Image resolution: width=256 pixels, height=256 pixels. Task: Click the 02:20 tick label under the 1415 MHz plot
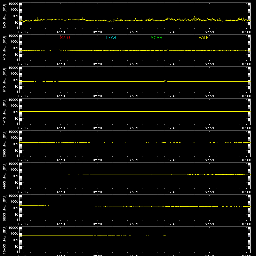tap(98, 128)
